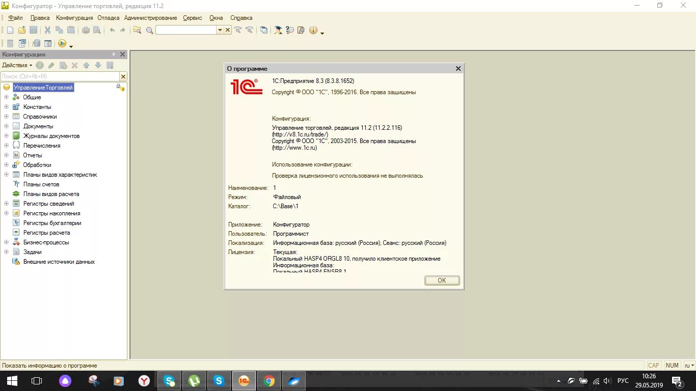Click the toolbar search text field
Image resolution: width=696 pixels, height=391 pixels.
pos(186,30)
